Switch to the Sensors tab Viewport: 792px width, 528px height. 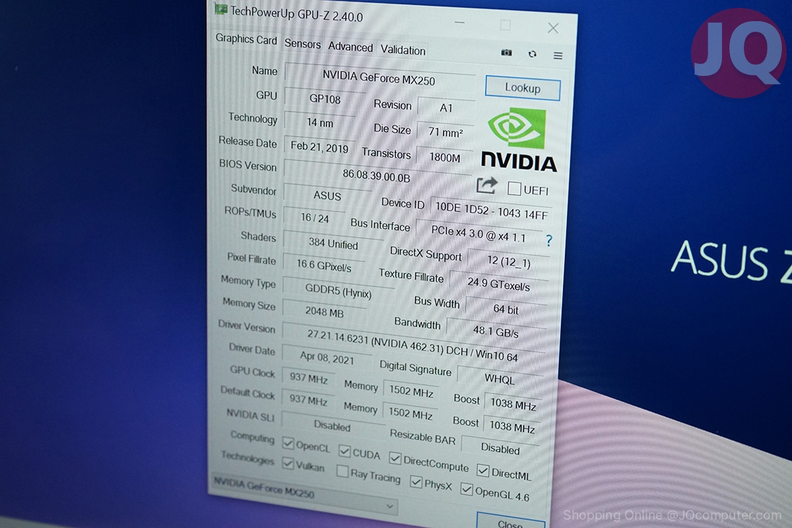tap(302, 44)
